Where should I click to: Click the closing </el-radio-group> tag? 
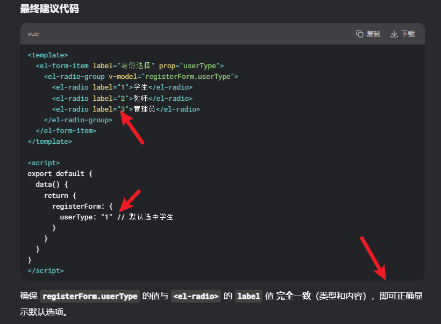point(78,120)
